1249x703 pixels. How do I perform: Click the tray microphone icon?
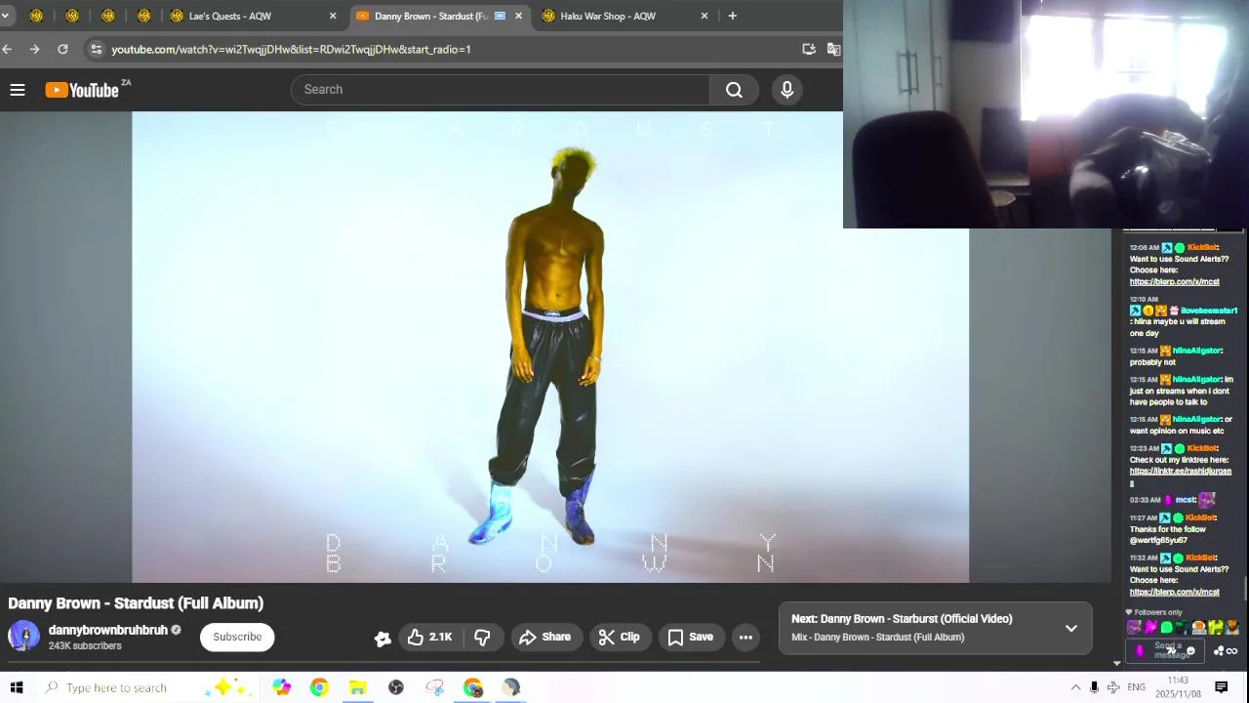pos(1094,687)
